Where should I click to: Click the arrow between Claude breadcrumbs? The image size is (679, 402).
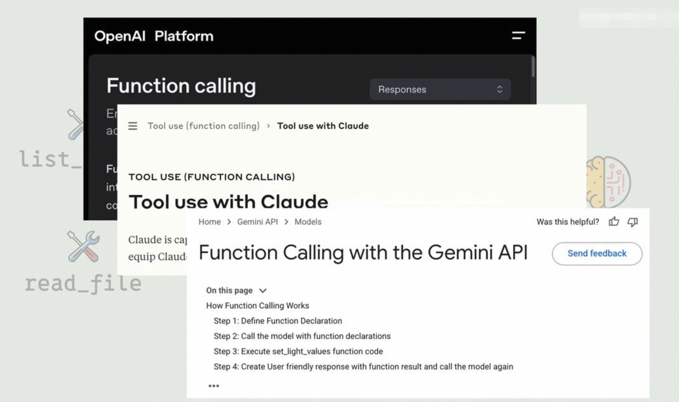tap(268, 126)
